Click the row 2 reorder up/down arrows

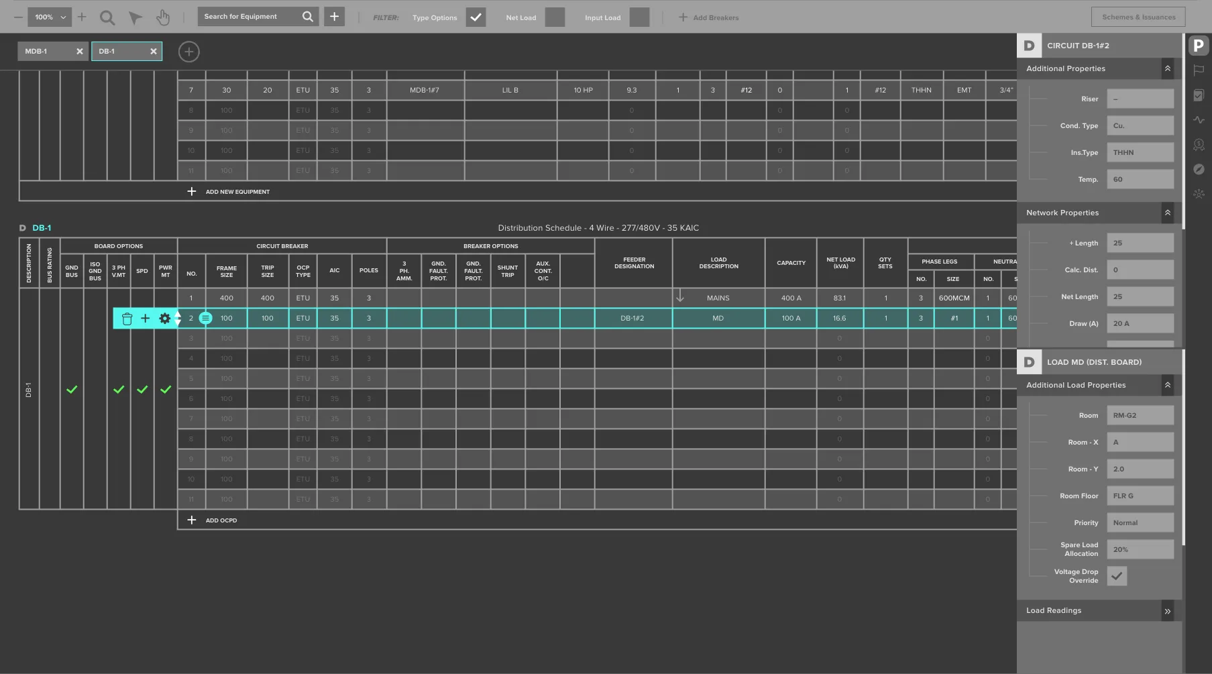pyautogui.click(x=178, y=318)
